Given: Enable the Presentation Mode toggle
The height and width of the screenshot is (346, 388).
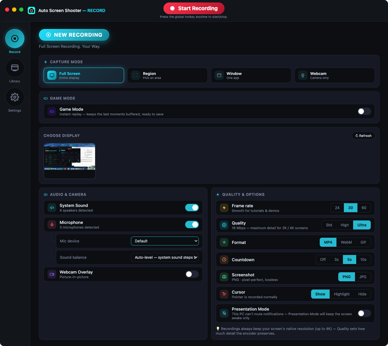Looking at the screenshot, I should (364, 313).
